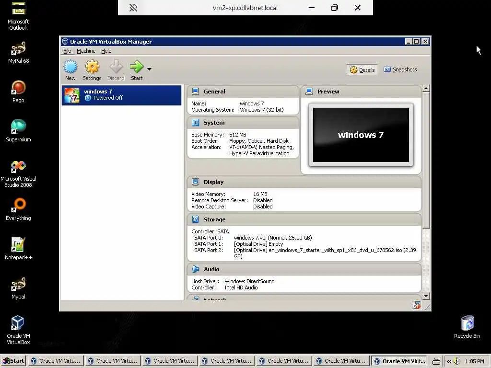Click the Audio section speaker icon

click(x=196, y=269)
